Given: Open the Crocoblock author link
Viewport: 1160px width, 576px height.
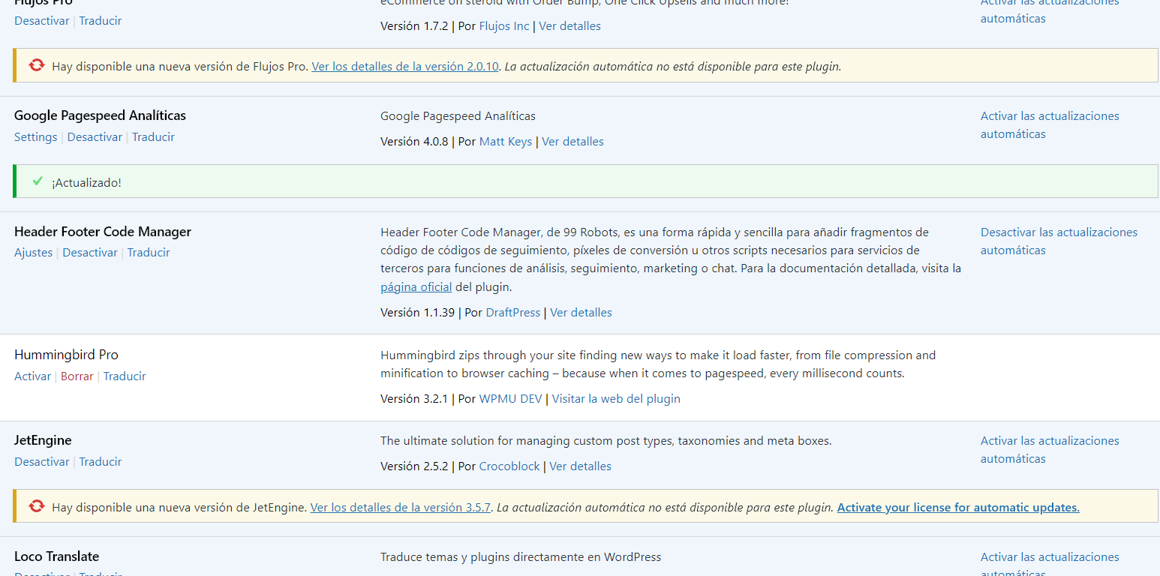Looking at the screenshot, I should tap(509, 466).
